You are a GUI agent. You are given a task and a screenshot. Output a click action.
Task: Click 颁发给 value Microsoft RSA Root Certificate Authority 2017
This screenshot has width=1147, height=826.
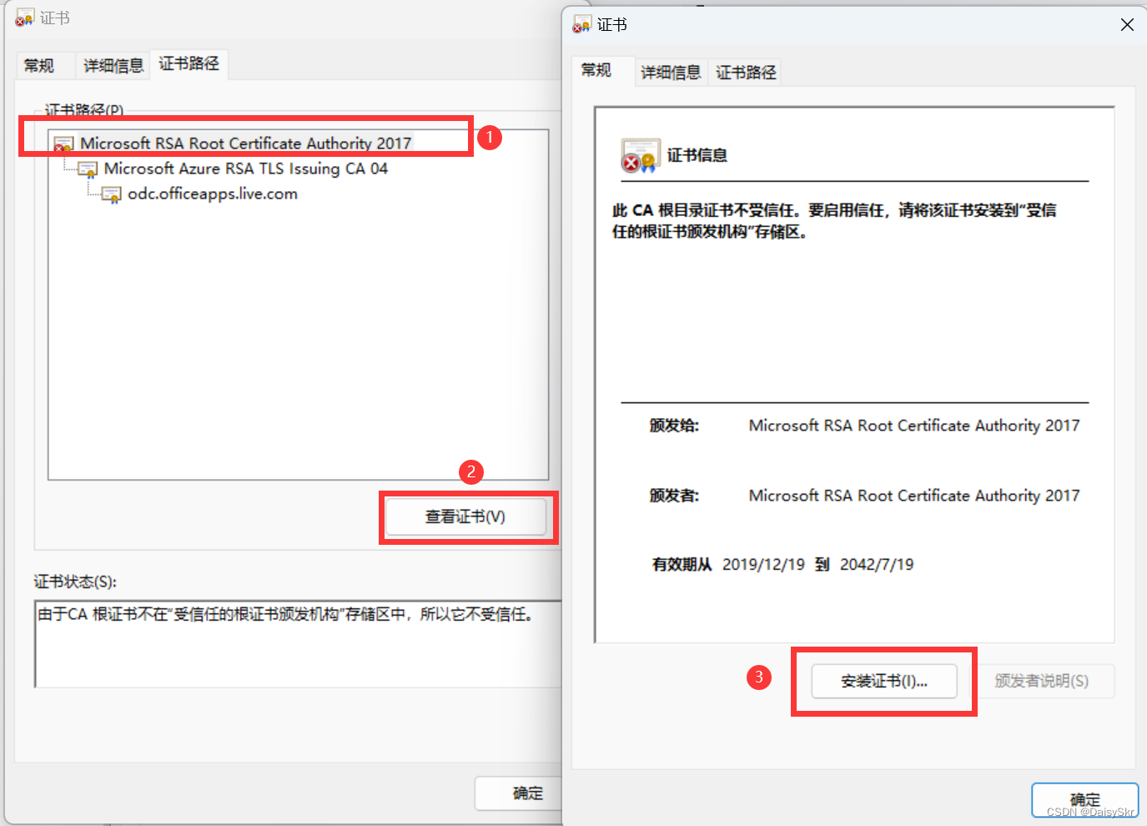[x=914, y=426]
